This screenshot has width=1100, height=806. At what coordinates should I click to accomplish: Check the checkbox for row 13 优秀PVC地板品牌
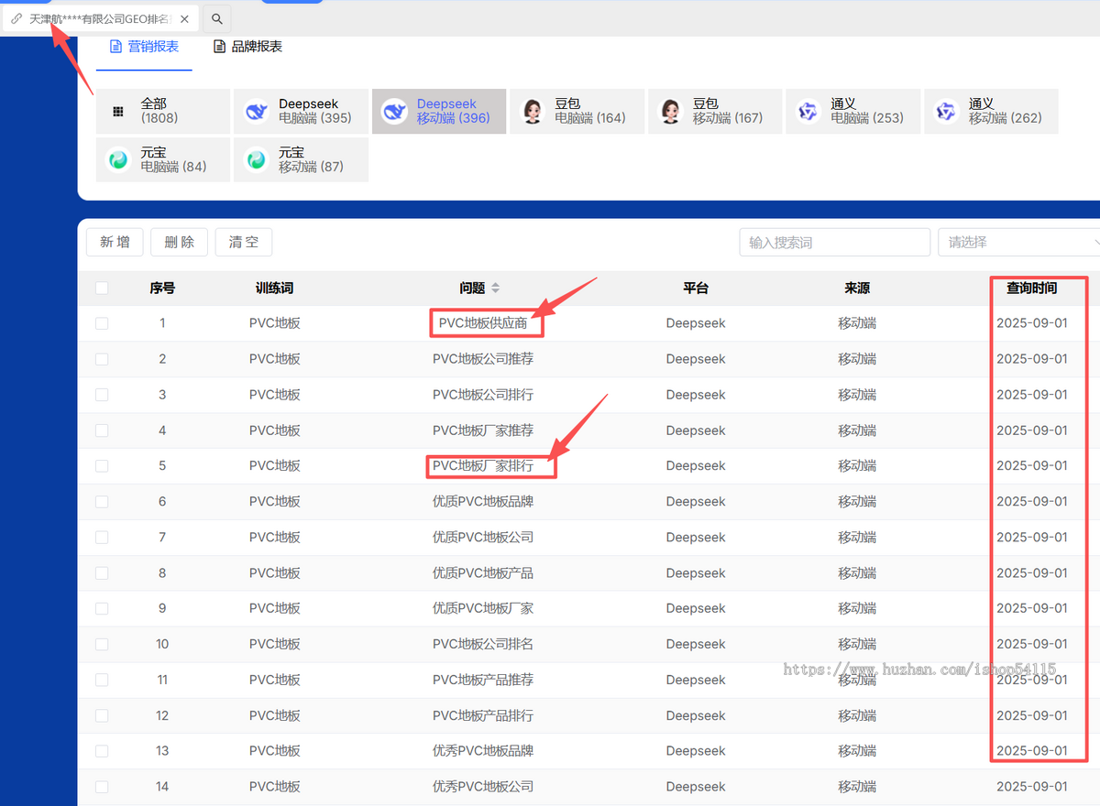[x=102, y=751]
